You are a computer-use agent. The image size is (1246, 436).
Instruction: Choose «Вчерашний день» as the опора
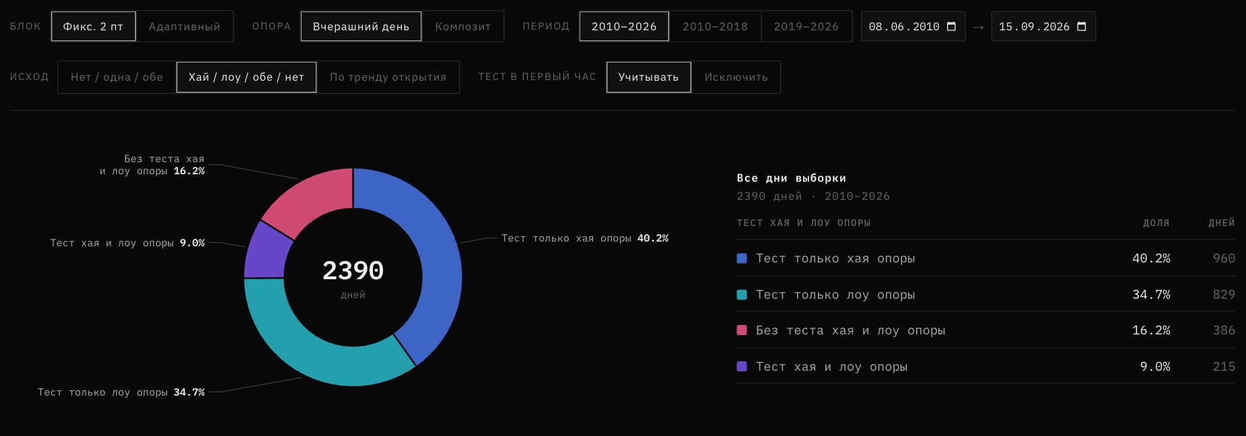[361, 26]
